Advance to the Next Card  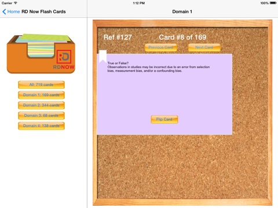(x=204, y=47)
